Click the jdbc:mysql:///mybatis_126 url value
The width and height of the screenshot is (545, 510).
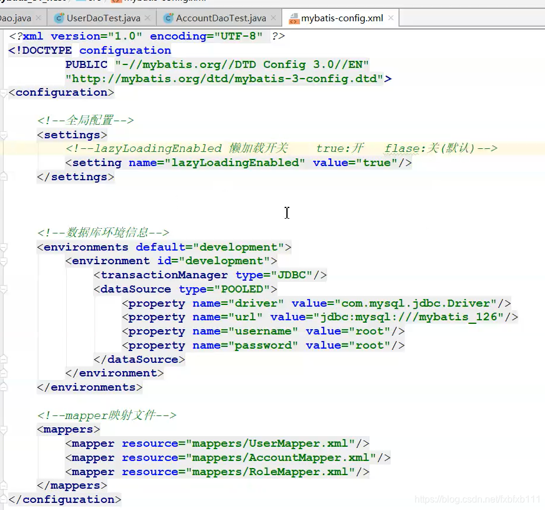tap(409, 317)
